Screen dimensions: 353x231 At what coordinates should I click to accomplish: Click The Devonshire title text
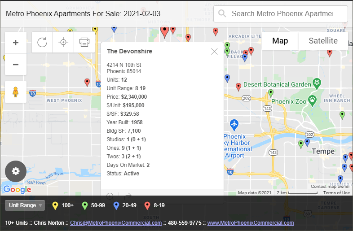click(x=130, y=51)
